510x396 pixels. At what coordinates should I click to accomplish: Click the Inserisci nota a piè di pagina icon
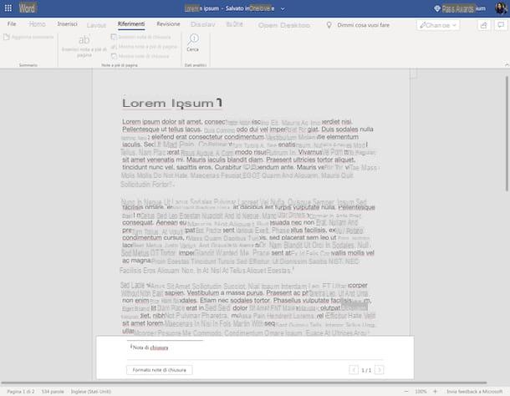click(84, 39)
